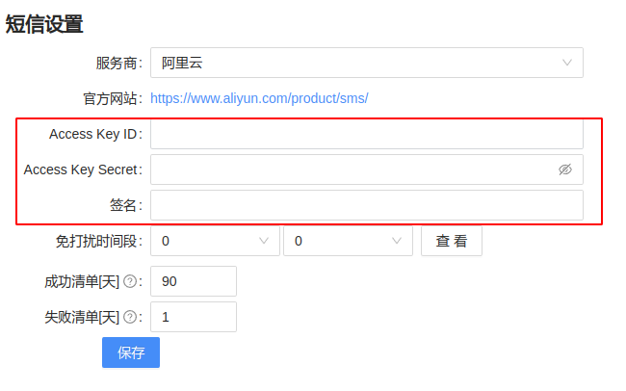The height and width of the screenshot is (391, 626).
Task: Open the Aliyun SMS official website link
Action: click(259, 98)
